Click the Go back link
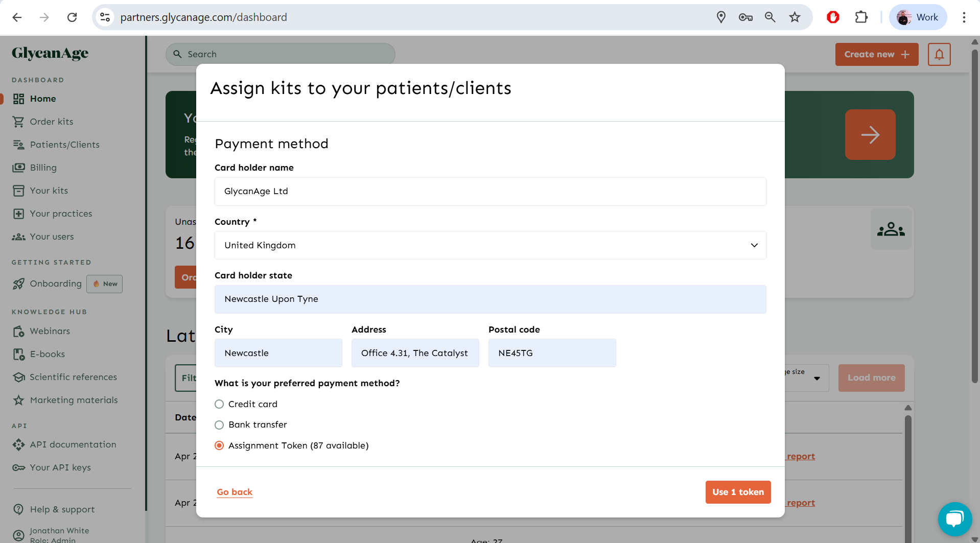980x543 pixels. click(x=235, y=492)
